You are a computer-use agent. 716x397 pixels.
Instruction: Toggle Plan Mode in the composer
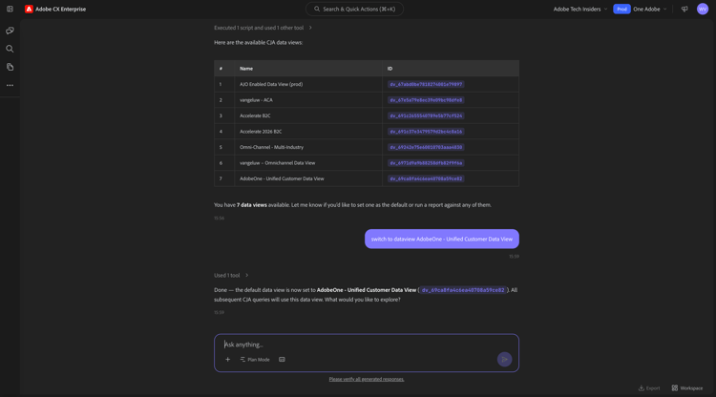click(255, 359)
